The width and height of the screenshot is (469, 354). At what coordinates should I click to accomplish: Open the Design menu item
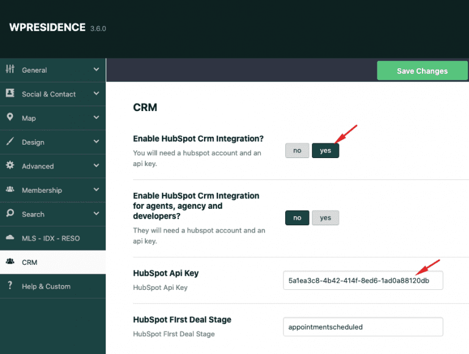coord(53,142)
